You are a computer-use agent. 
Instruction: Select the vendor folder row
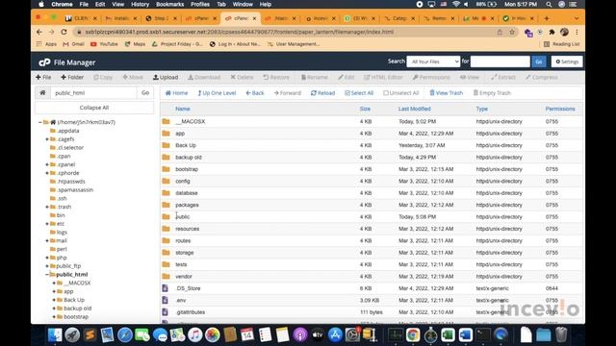[372, 277]
